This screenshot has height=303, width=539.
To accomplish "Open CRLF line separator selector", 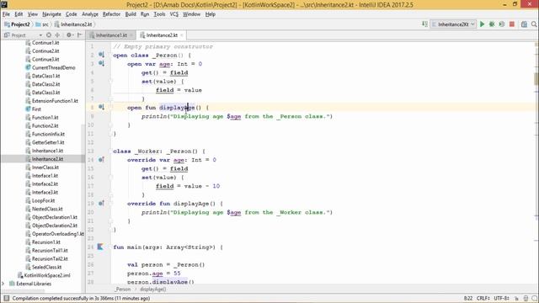I will click(x=483, y=298).
